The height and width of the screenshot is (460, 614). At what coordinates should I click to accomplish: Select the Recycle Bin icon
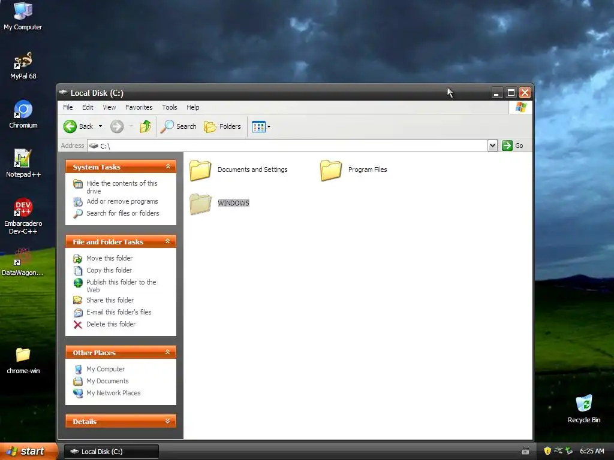(x=584, y=409)
